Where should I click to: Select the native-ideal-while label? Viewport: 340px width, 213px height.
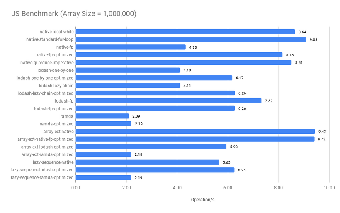click(x=56, y=32)
